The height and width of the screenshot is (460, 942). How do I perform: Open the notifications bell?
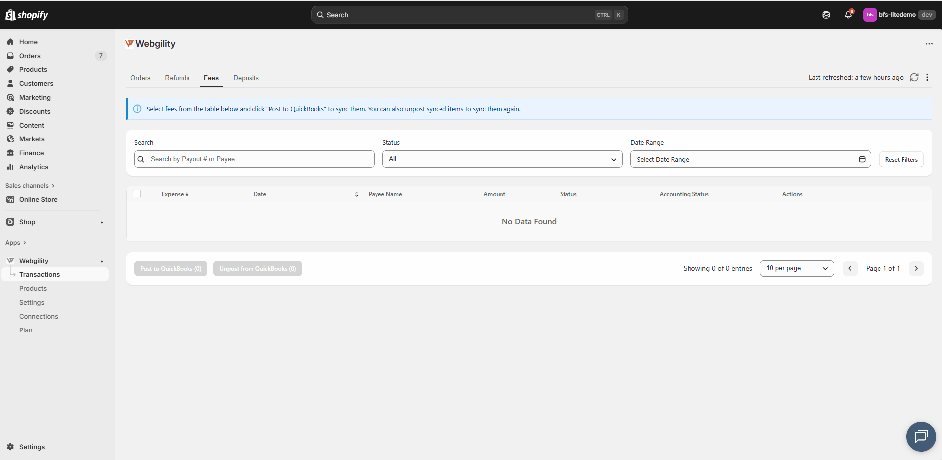(848, 15)
